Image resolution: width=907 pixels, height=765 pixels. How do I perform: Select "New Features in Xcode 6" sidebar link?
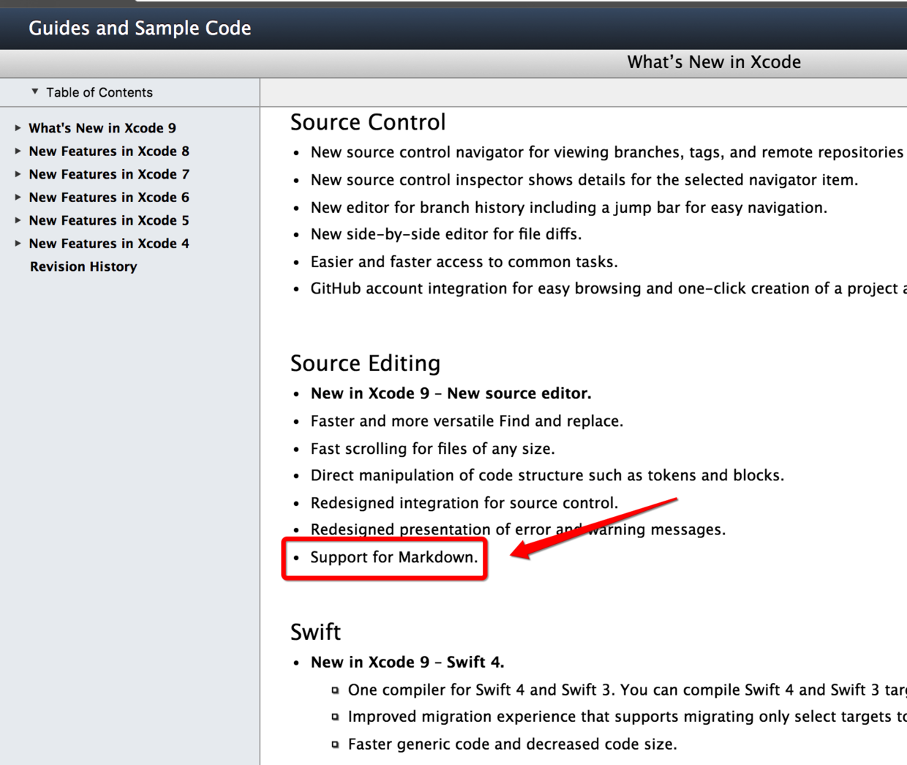(x=108, y=197)
